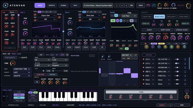Click the WARP AUDIO button
193x108 pixels.
point(165,30)
